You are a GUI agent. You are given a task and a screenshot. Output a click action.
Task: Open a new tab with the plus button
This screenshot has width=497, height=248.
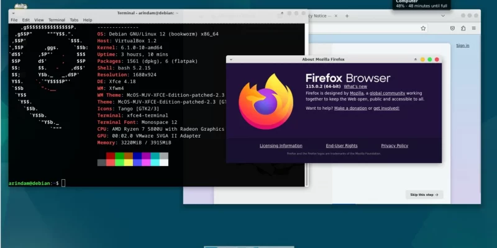coord(347,16)
